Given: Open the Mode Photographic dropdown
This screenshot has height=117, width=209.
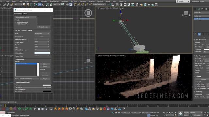Looking at the screenshot, I should pyautogui.click(x=42, y=34).
